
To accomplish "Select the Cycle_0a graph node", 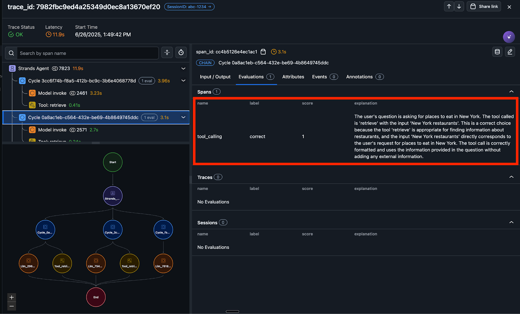I will [45, 230].
